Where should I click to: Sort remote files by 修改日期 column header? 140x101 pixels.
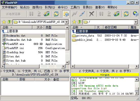pos(116,27)
